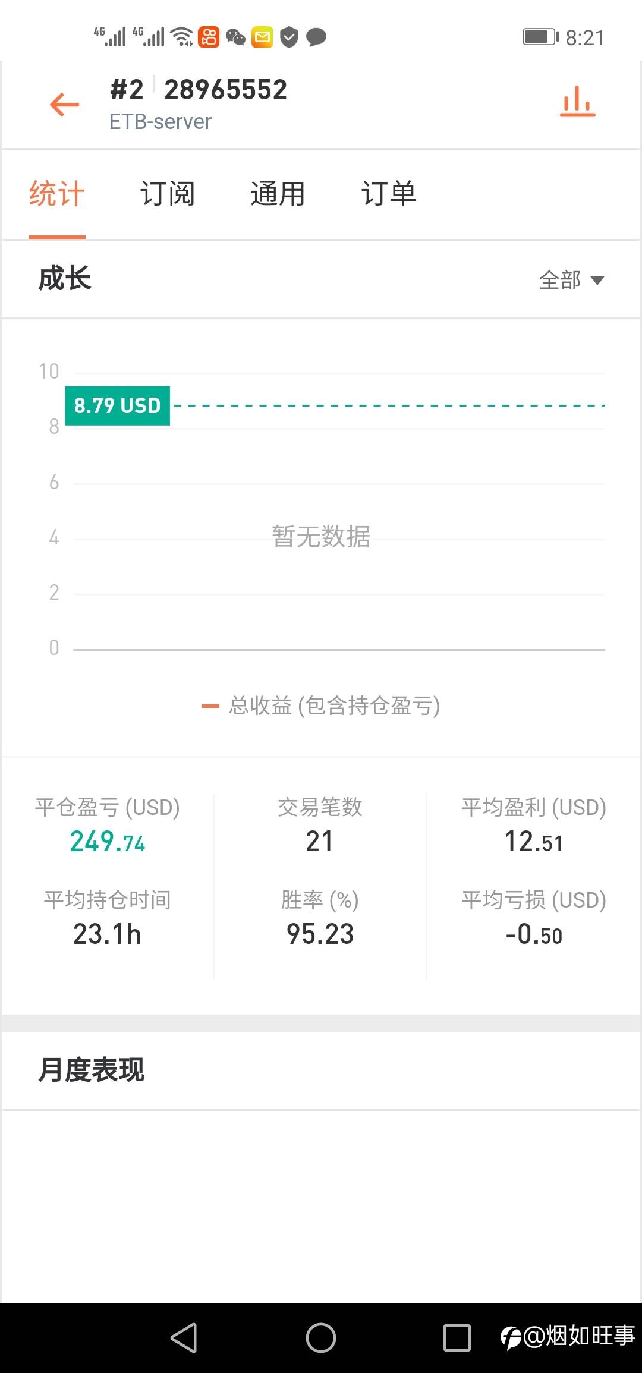This screenshot has width=642, height=1373.
Task: Tap the 8.79 USD chart value label
Action: click(118, 405)
